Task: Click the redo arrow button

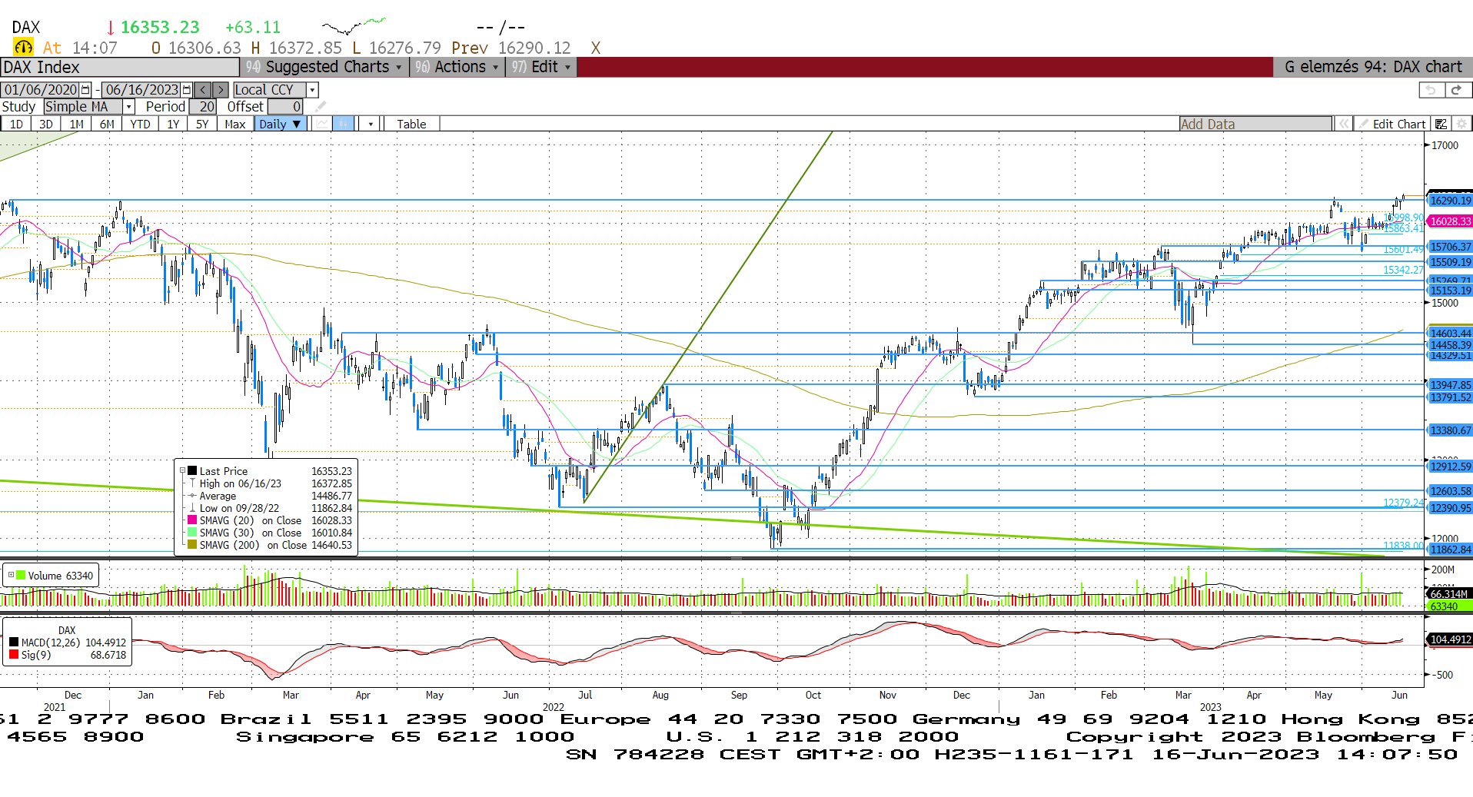Action: (x=1456, y=90)
